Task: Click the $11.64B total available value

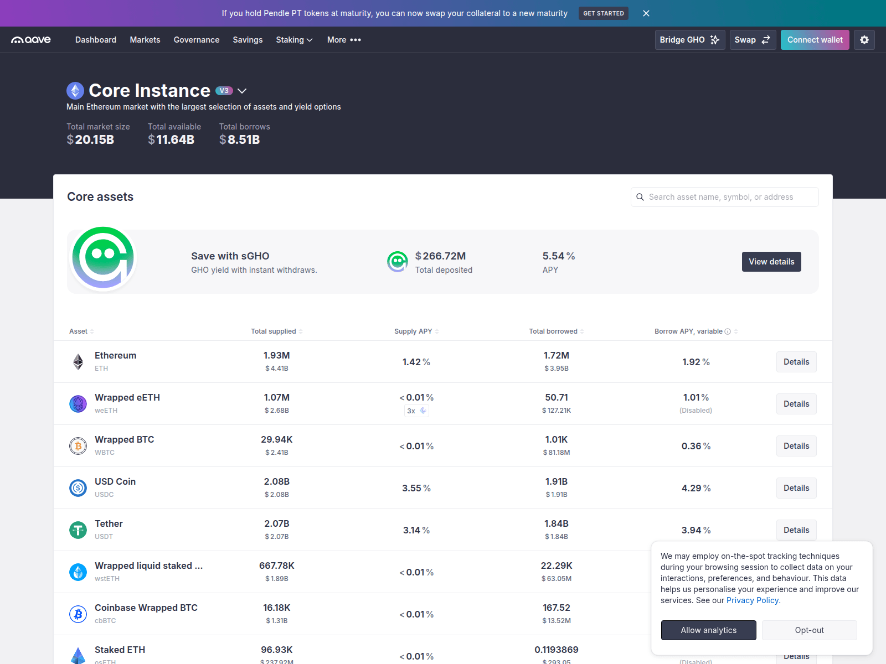Action: point(171,139)
